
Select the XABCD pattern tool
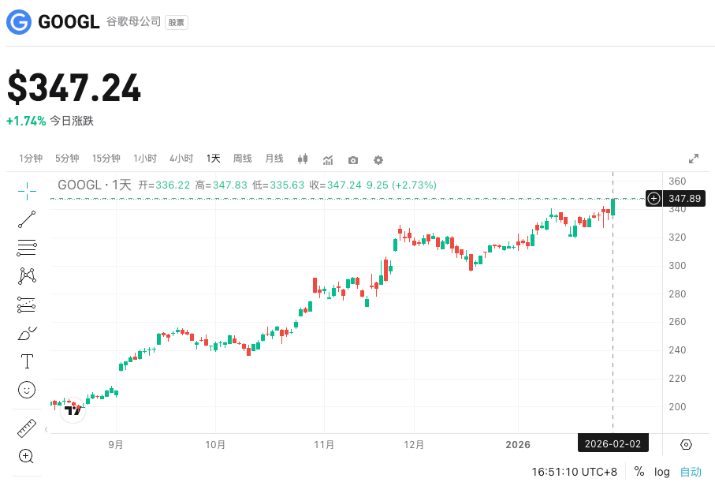pyautogui.click(x=27, y=276)
